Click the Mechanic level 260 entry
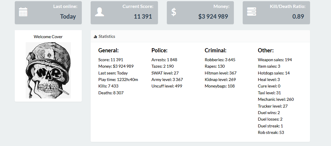This screenshot has height=146, width=331. [276, 100]
